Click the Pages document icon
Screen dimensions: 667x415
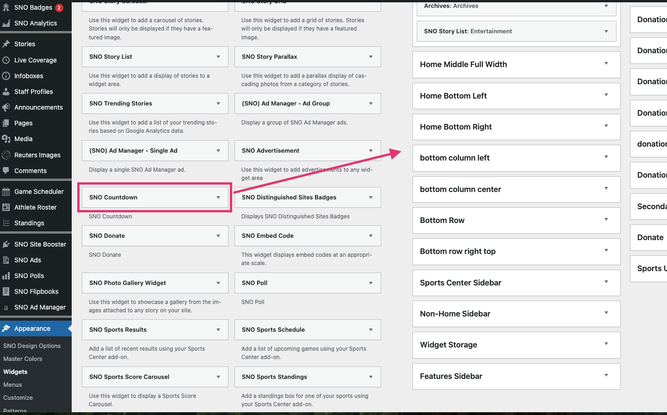tap(6, 123)
